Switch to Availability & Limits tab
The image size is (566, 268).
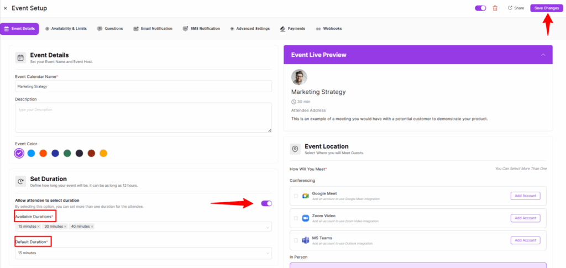(x=66, y=28)
